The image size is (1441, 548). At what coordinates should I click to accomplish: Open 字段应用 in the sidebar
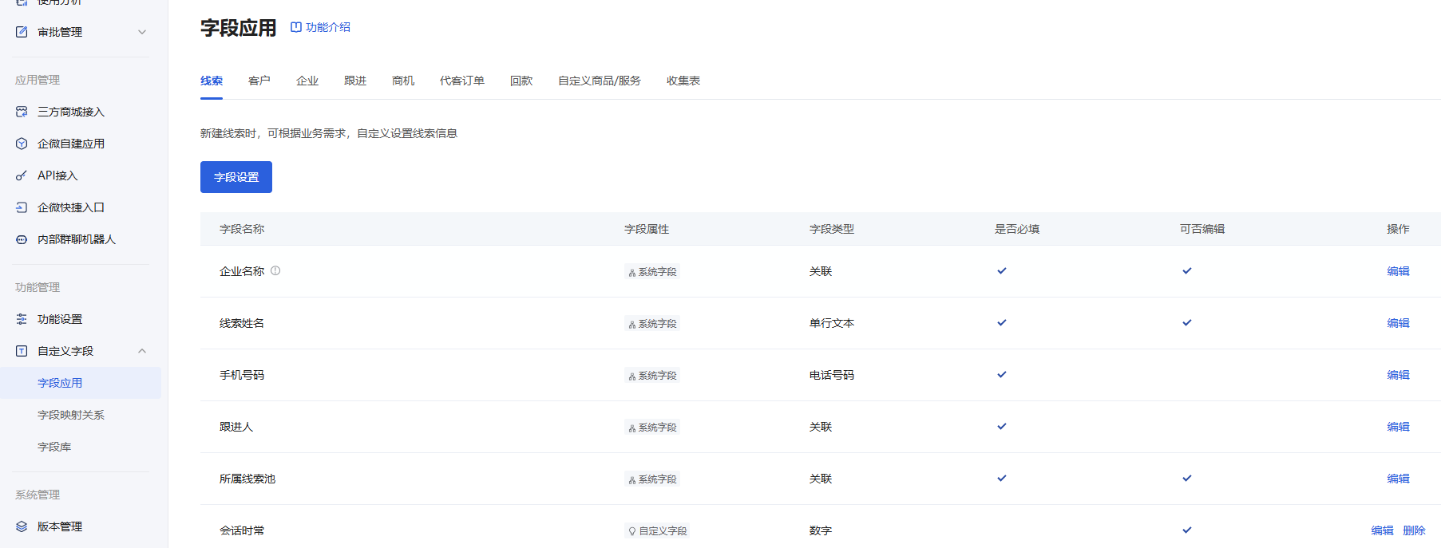tap(81, 383)
